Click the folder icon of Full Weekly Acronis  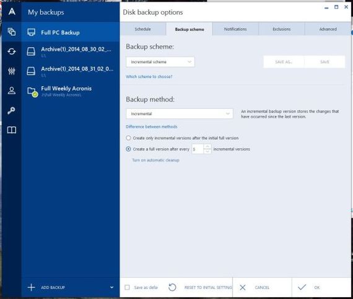click(32, 92)
